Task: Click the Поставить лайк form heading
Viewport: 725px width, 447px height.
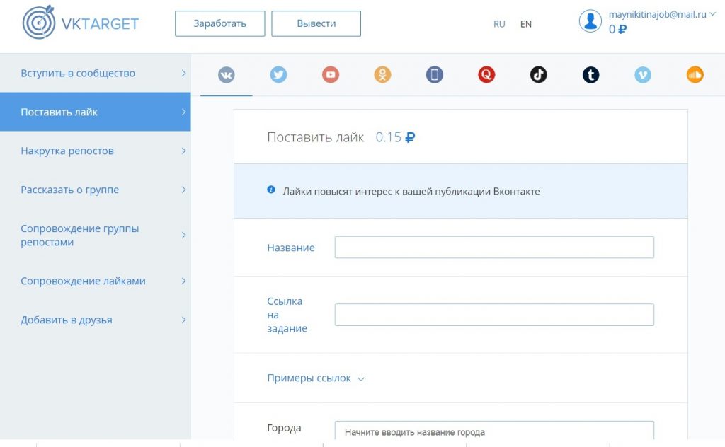Action: pos(316,137)
